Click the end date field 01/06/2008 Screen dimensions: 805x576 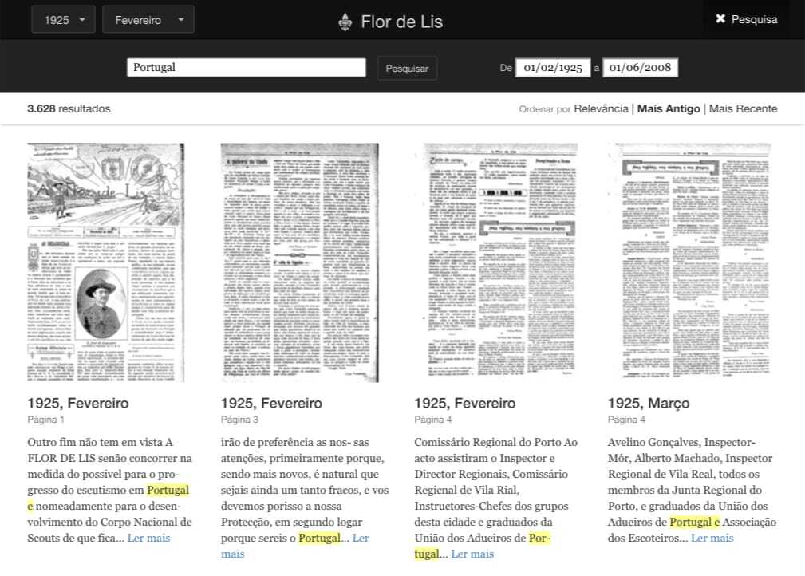click(x=640, y=68)
